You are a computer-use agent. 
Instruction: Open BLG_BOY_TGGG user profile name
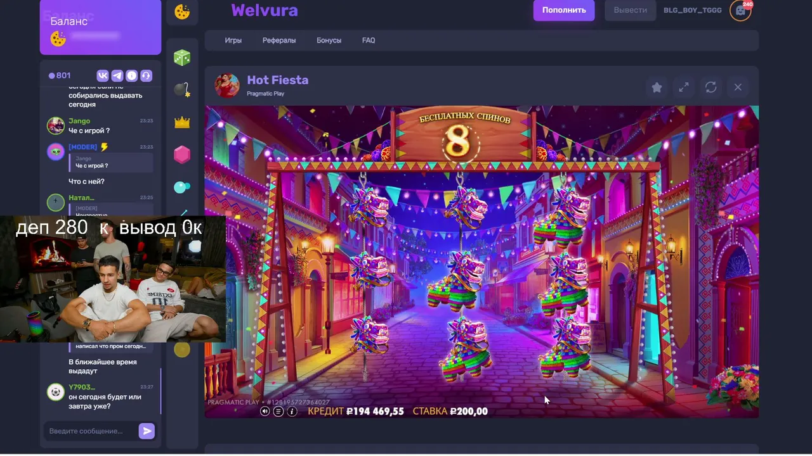click(693, 10)
